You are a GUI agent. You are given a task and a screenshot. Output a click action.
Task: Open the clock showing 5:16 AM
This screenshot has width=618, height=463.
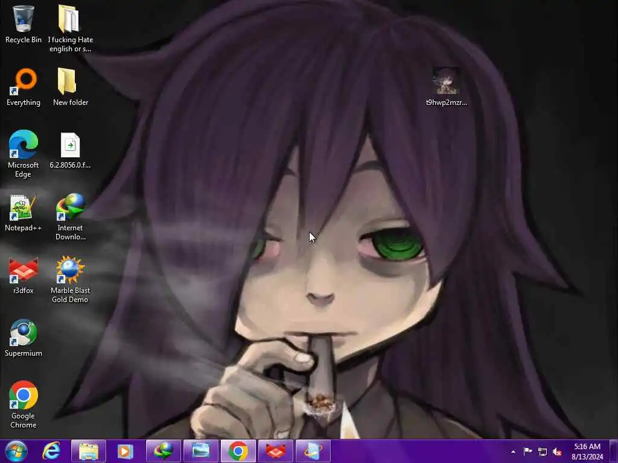tap(587, 452)
